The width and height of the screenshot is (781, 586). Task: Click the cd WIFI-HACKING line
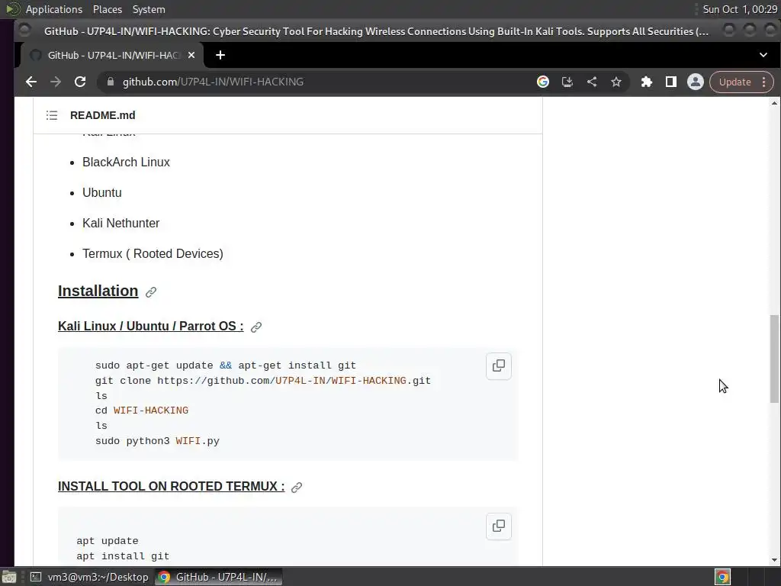142,411
